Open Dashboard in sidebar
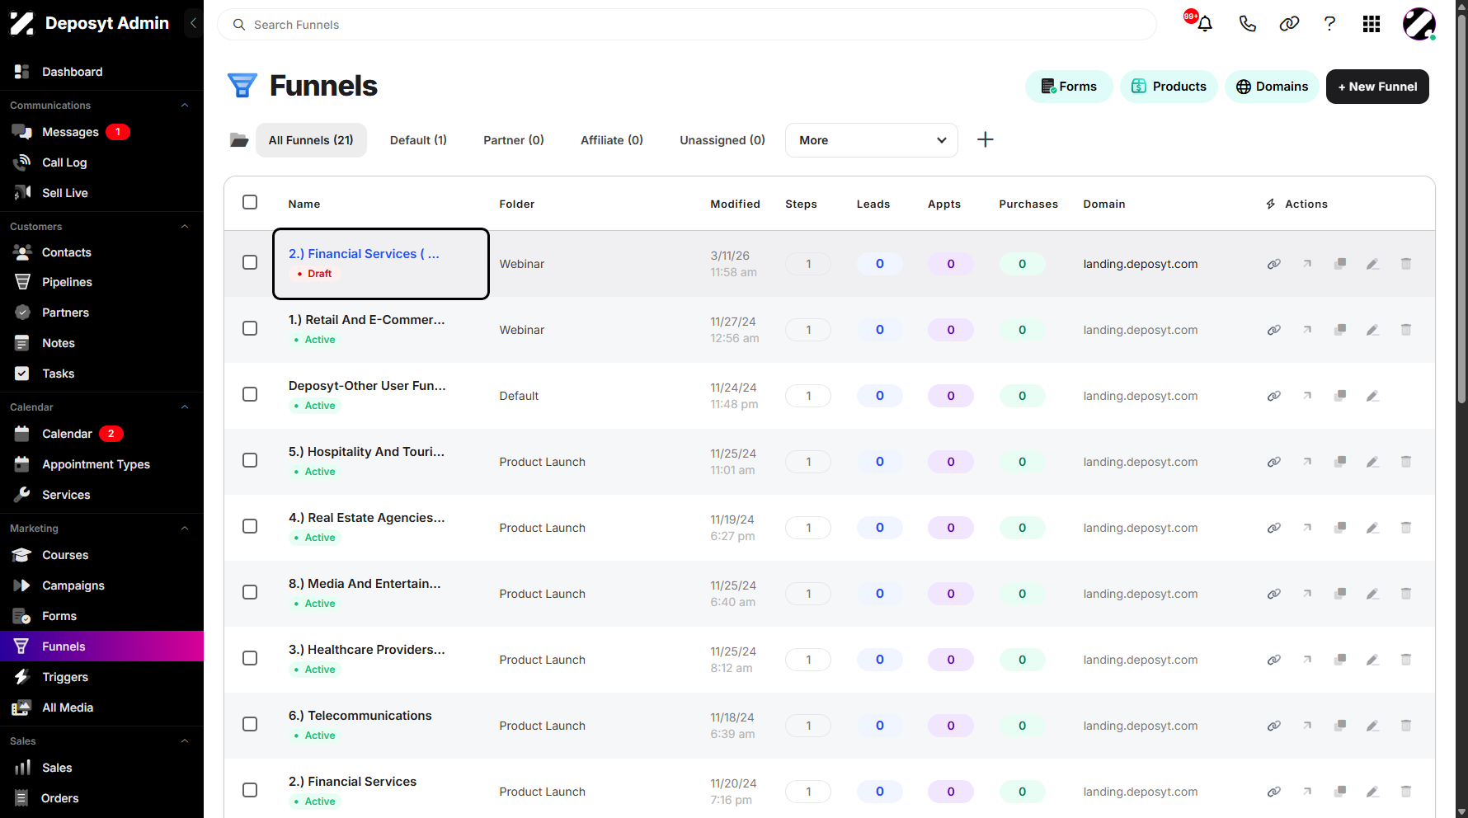 72,72
